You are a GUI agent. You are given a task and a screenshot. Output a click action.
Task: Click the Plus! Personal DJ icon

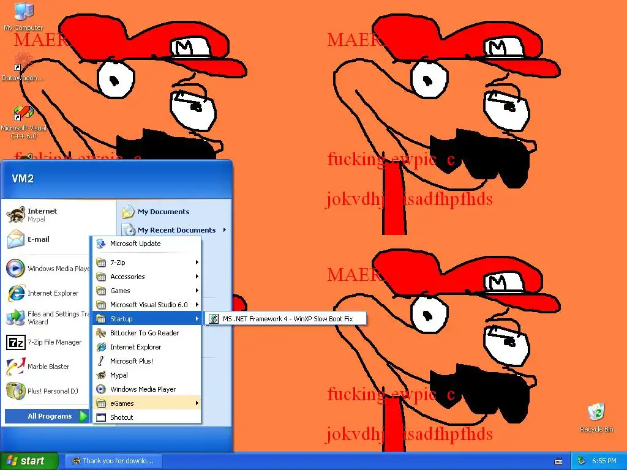15,391
